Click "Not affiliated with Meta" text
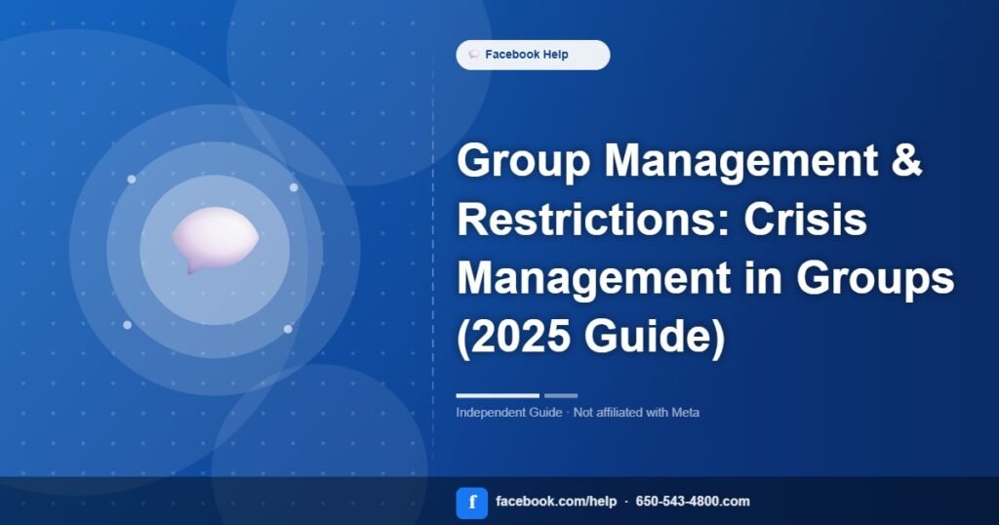 [x=636, y=413]
